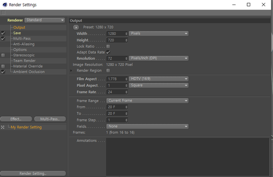Screen dimensions: 273x177
Task: Click the Frame Rate field showing 24
Action: click(x=116, y=92)
